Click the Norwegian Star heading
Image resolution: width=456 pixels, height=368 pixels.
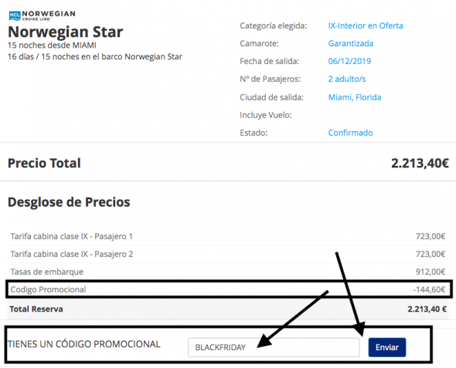click(66, 32)
